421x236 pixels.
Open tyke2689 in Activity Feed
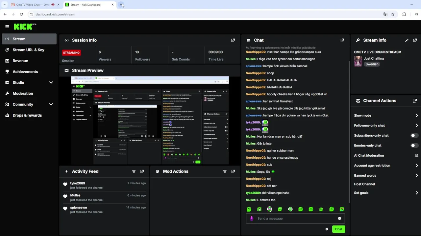(78, 183)
